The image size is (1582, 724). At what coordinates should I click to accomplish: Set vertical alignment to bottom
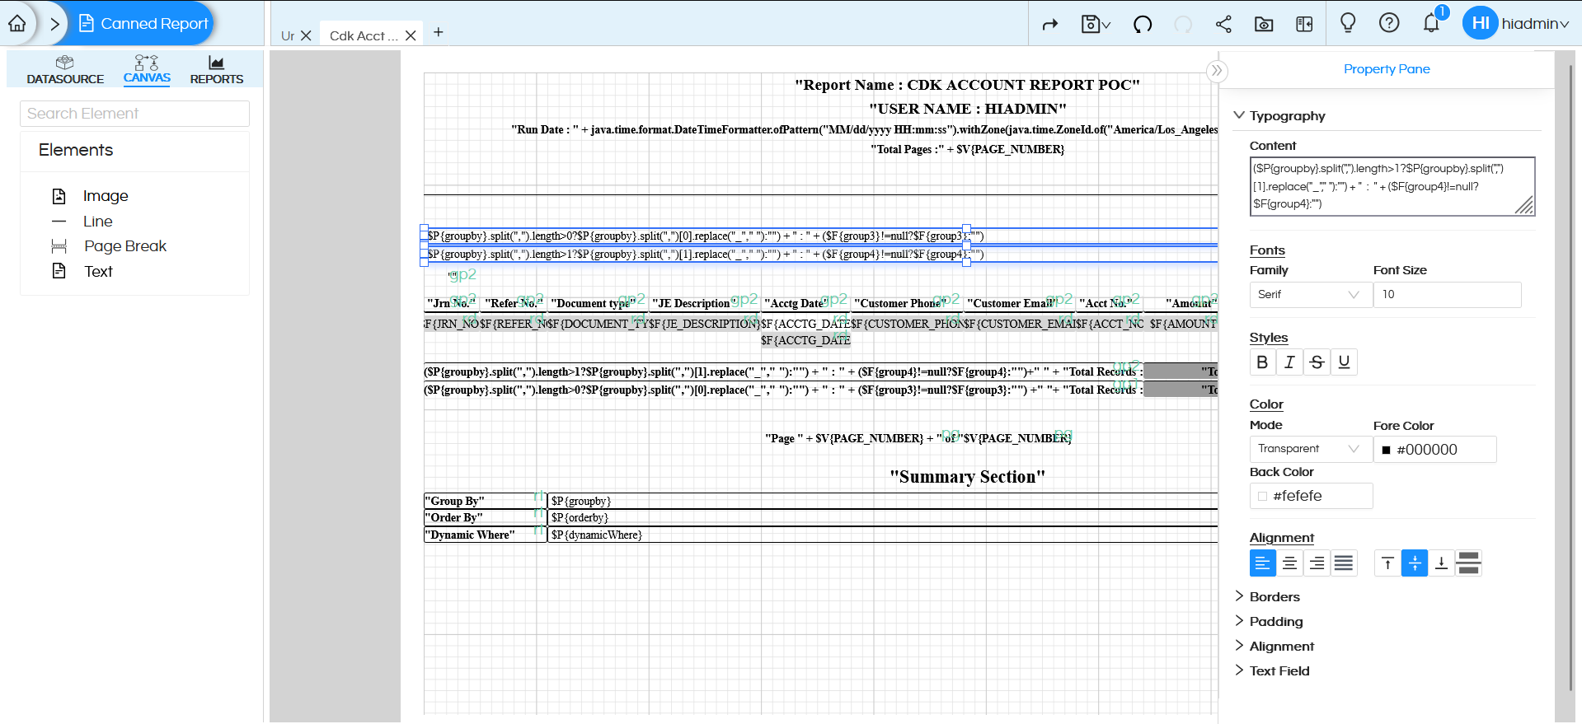click(1441, 563)
